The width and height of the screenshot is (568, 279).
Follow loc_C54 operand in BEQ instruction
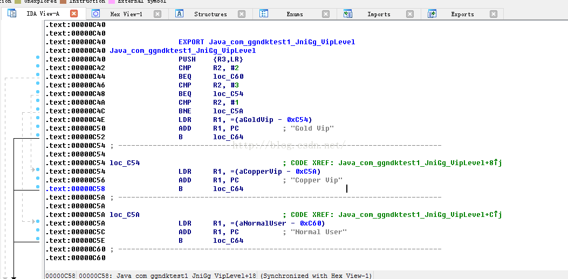tap(228, 94)
